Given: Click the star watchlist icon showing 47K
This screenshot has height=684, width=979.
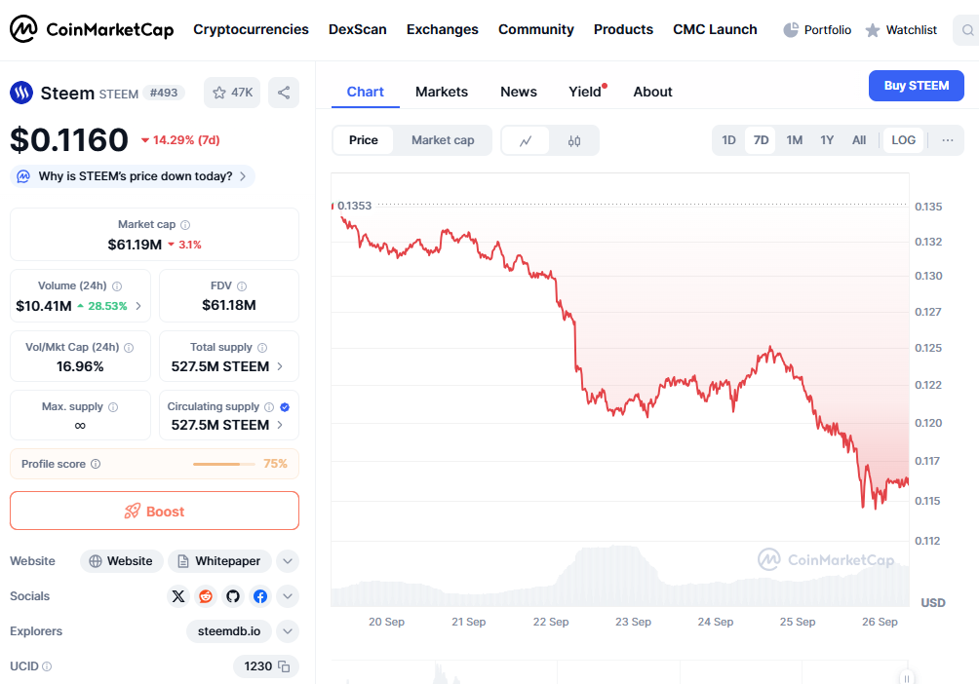Looking at the screenshot, I should pos(232,93).
